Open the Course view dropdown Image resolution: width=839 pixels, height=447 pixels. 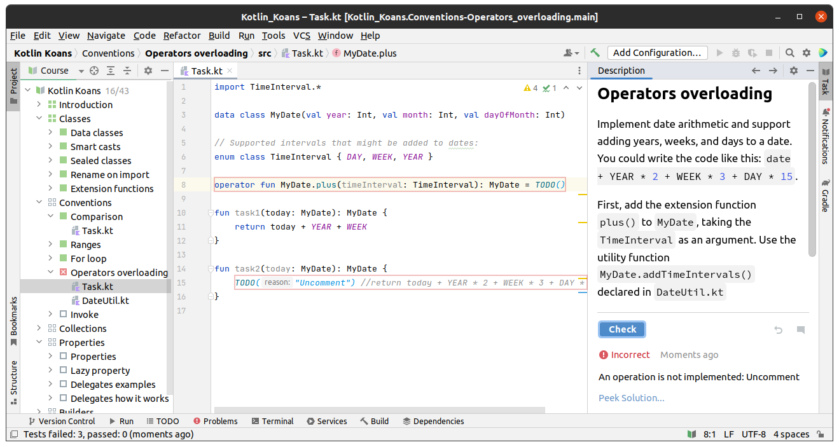pos(81,71)
